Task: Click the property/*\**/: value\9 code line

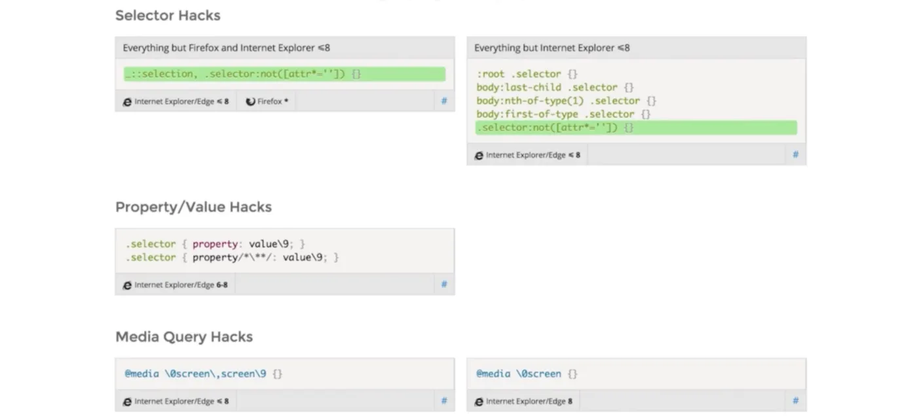Action: 233,257
